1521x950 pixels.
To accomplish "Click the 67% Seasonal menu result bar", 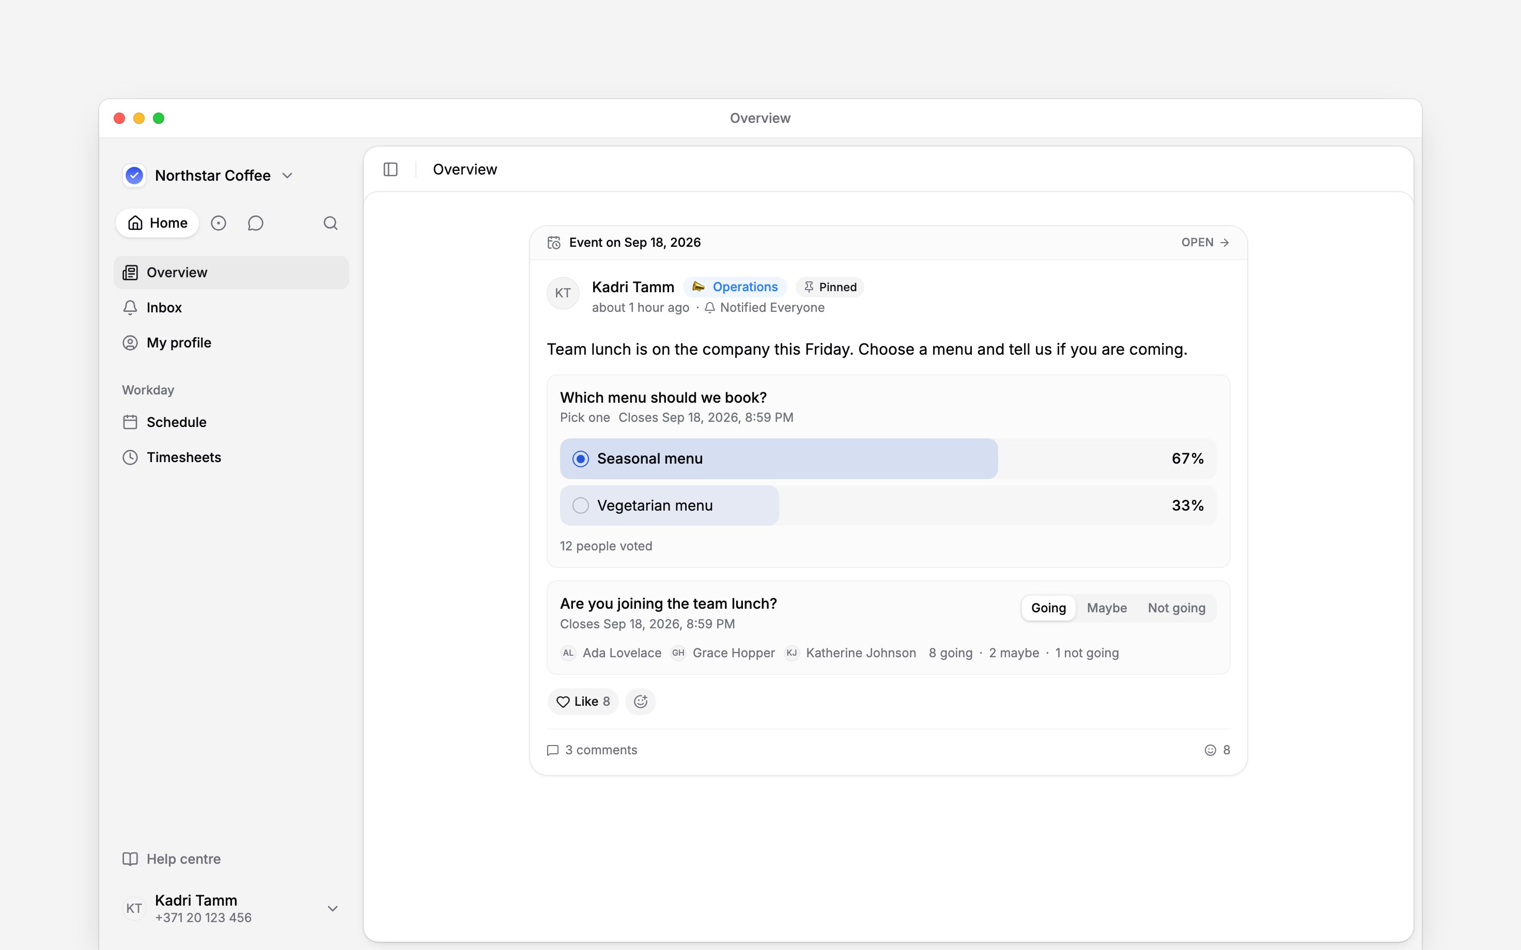I will [x=888, y=458].
